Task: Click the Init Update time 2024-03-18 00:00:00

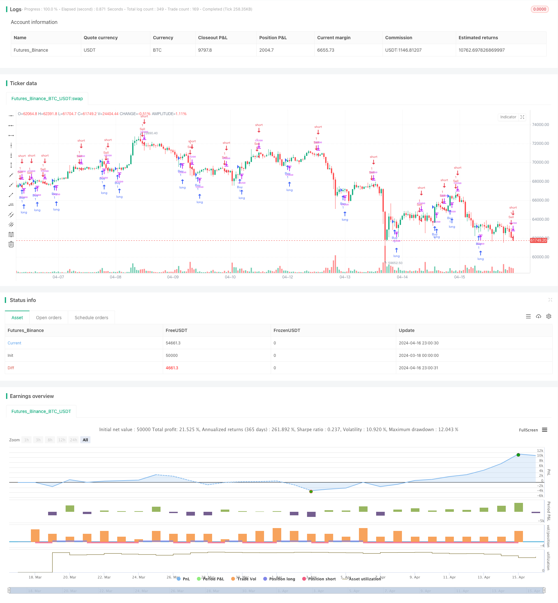Action: pyautogui.click(x=418, y=355)
